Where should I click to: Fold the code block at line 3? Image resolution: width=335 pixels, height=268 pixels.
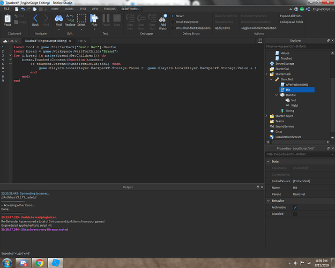(10, 55)
